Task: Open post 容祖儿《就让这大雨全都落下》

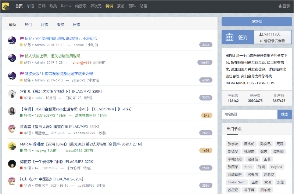Action: pos(61,91)
